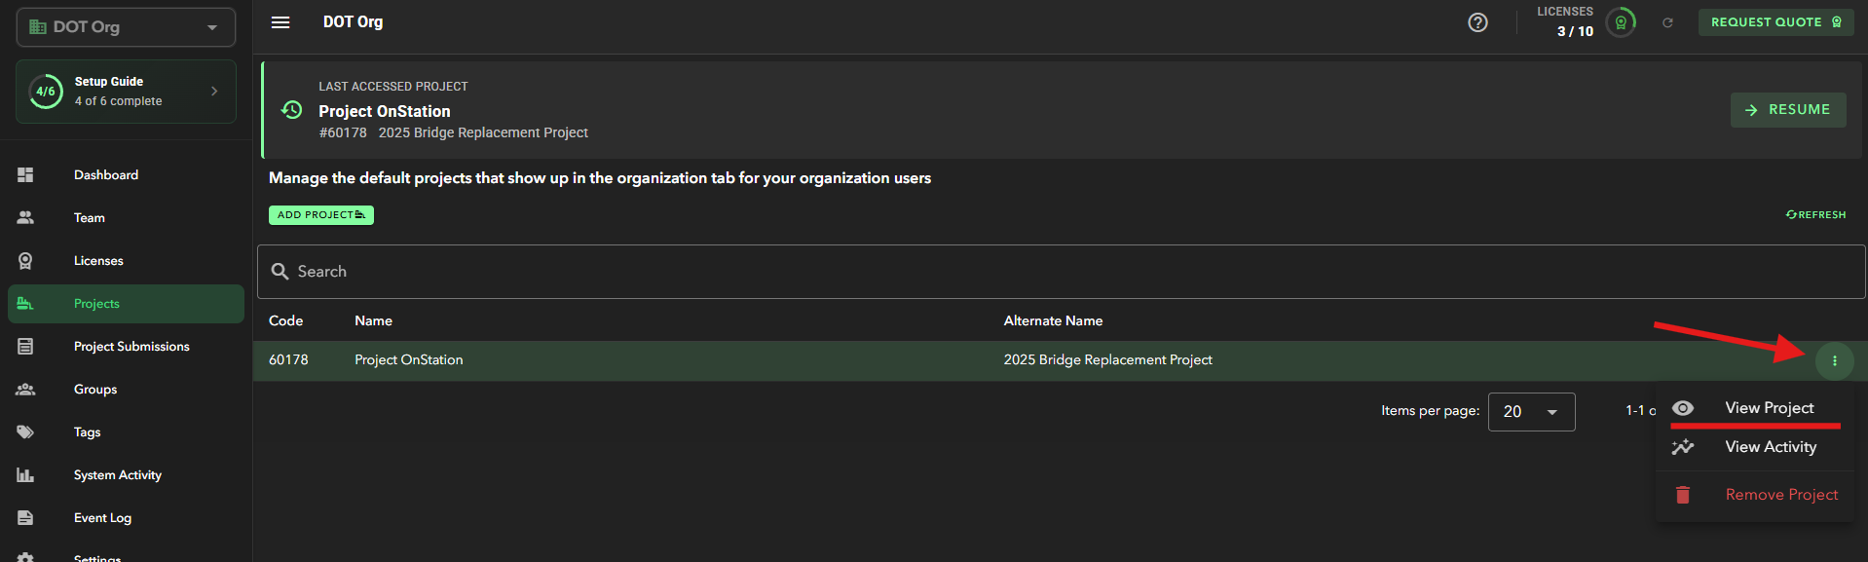Click the Resume button

click(1787, 110)
